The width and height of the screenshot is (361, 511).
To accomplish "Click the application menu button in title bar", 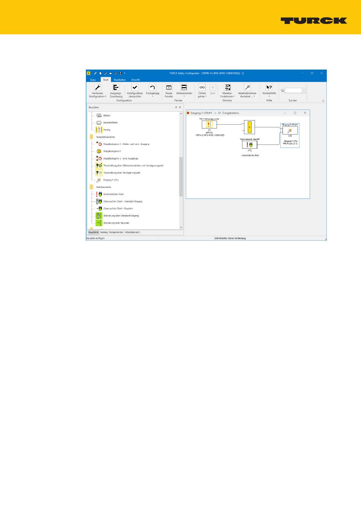I will pyautogui.click(x=89, y=73).
